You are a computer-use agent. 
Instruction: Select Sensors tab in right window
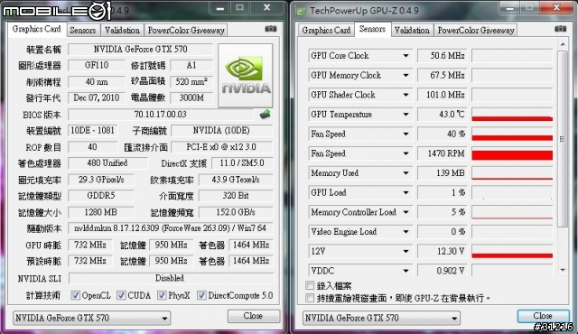[x=372, y=29]
